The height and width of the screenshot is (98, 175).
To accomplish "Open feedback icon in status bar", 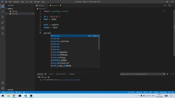I will (x=169, y=92).
